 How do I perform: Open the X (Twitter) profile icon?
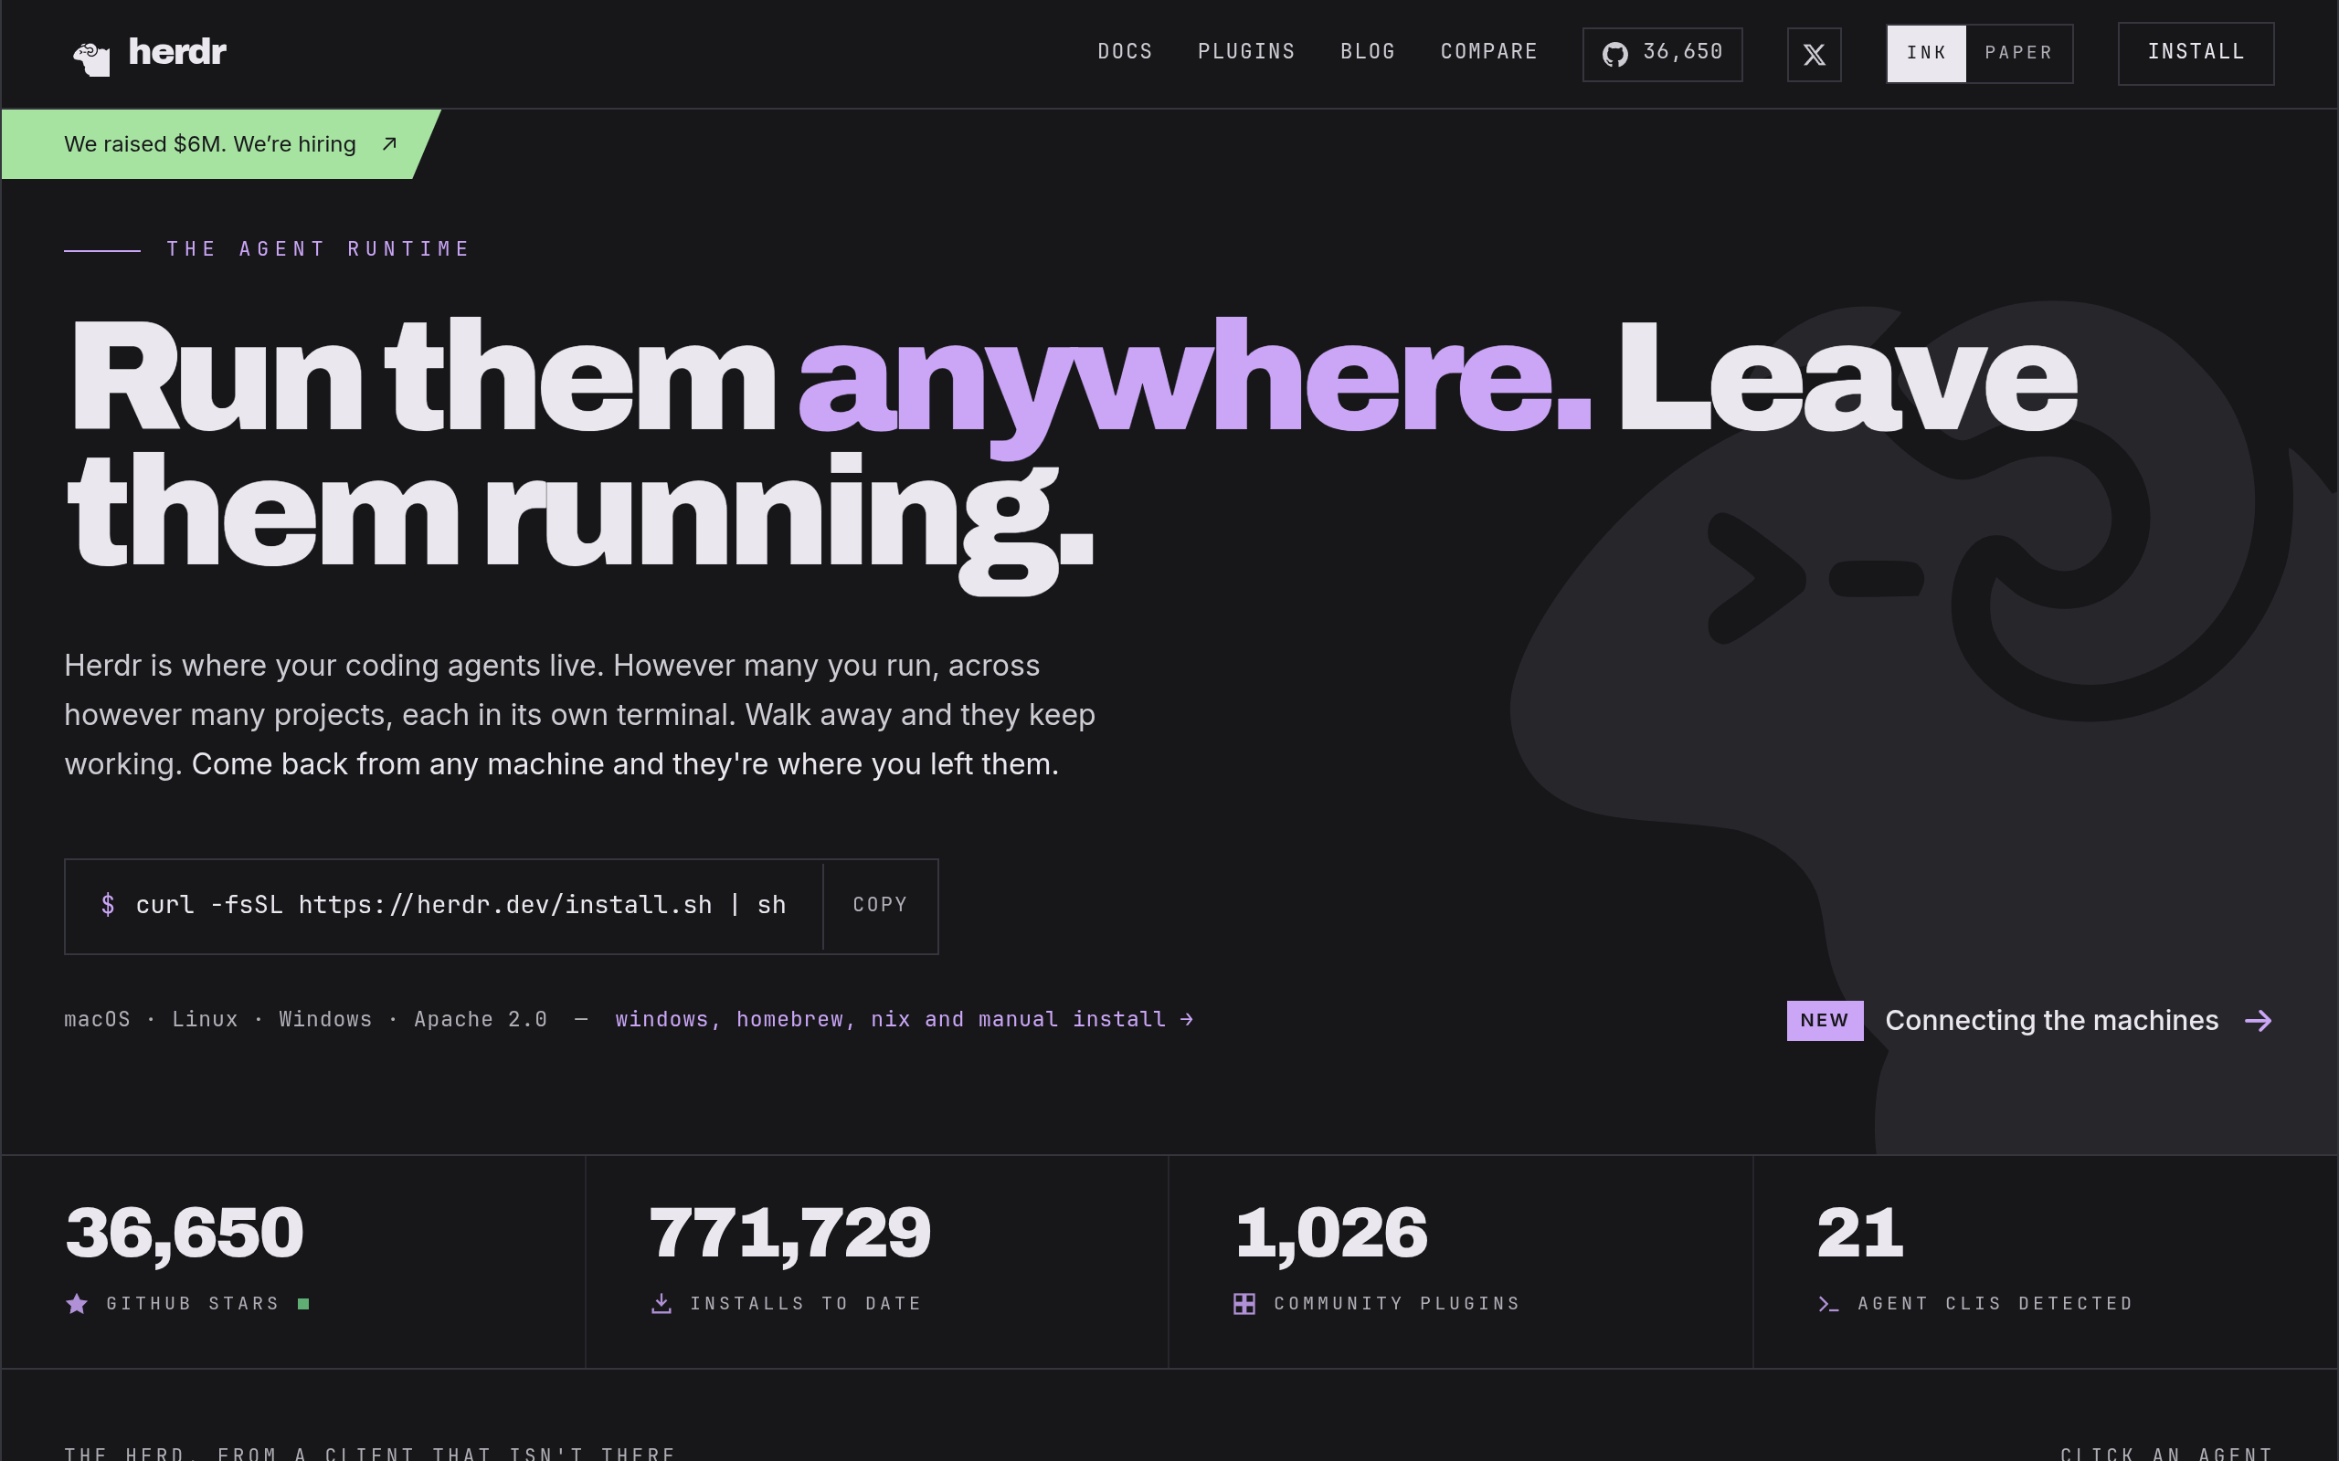1814,54
